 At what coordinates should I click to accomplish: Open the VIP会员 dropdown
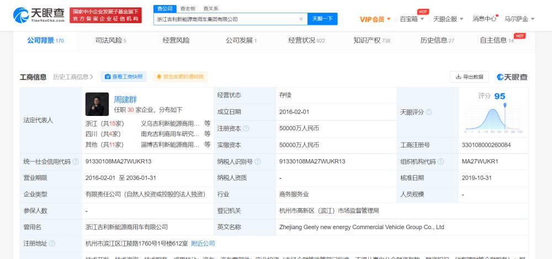click(x=375, y=19)
